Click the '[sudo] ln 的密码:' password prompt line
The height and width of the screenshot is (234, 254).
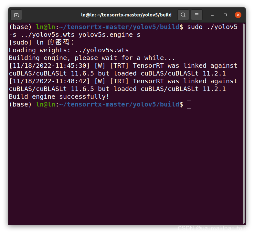click(41, 42)
